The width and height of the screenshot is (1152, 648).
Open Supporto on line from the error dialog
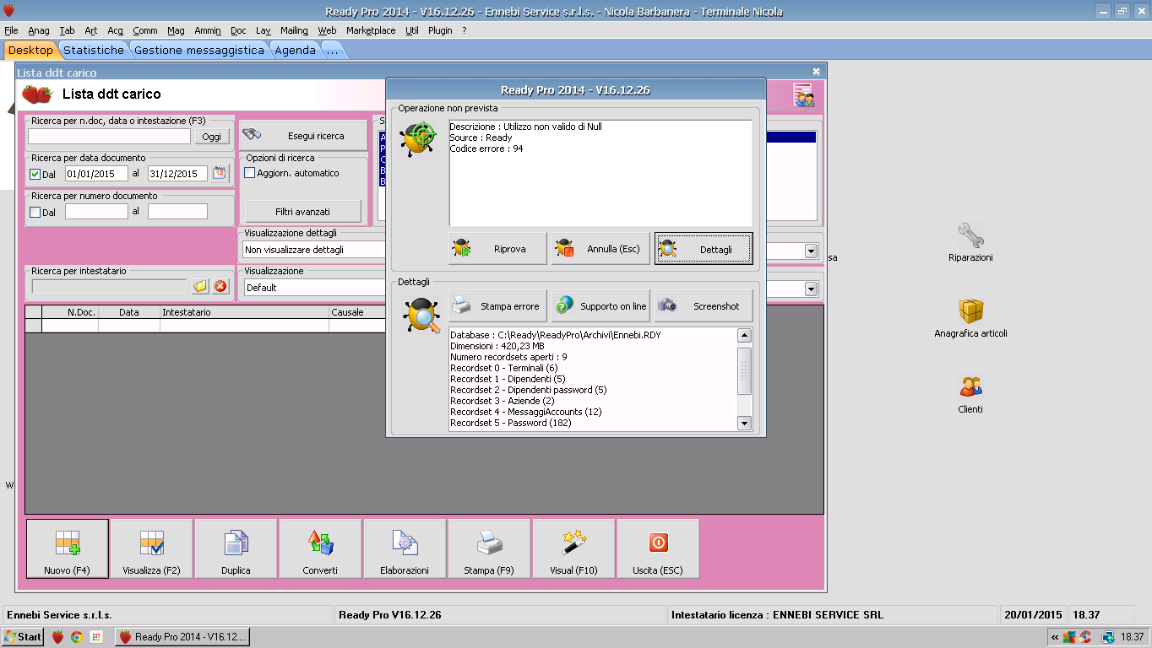pos(600,306)
